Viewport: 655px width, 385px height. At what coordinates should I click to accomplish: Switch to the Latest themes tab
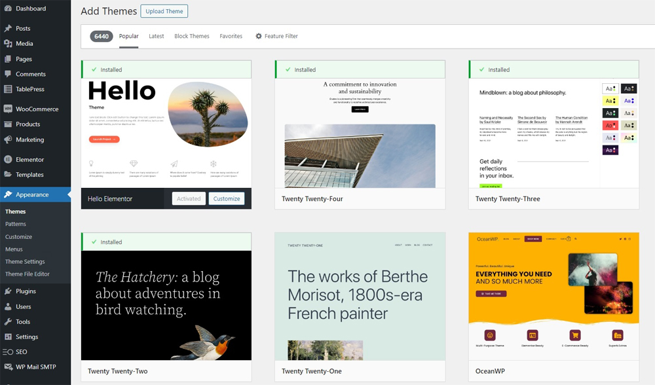pyautogui.click(x=157, y=36)
